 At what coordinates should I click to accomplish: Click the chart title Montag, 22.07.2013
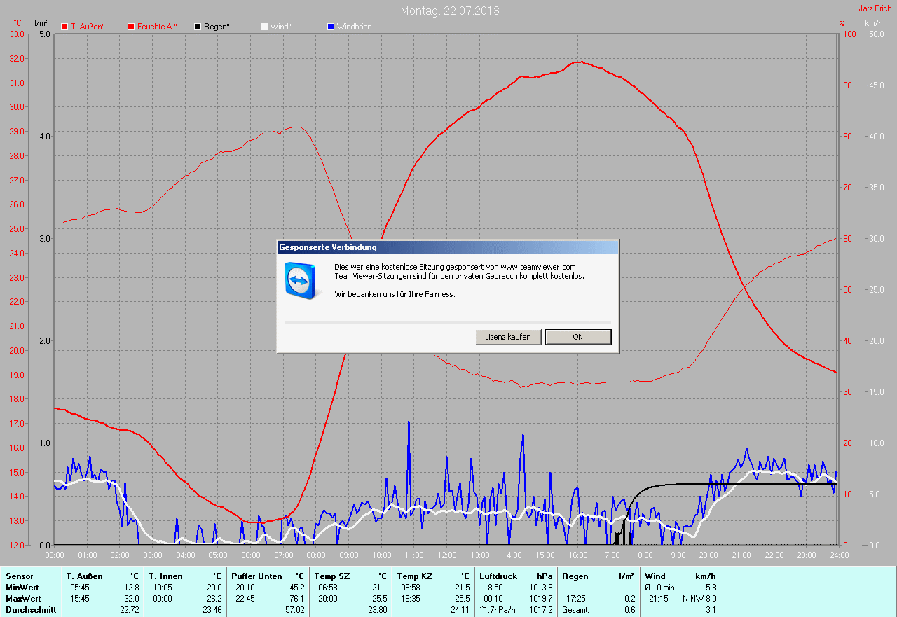click(x=450, y=11)
